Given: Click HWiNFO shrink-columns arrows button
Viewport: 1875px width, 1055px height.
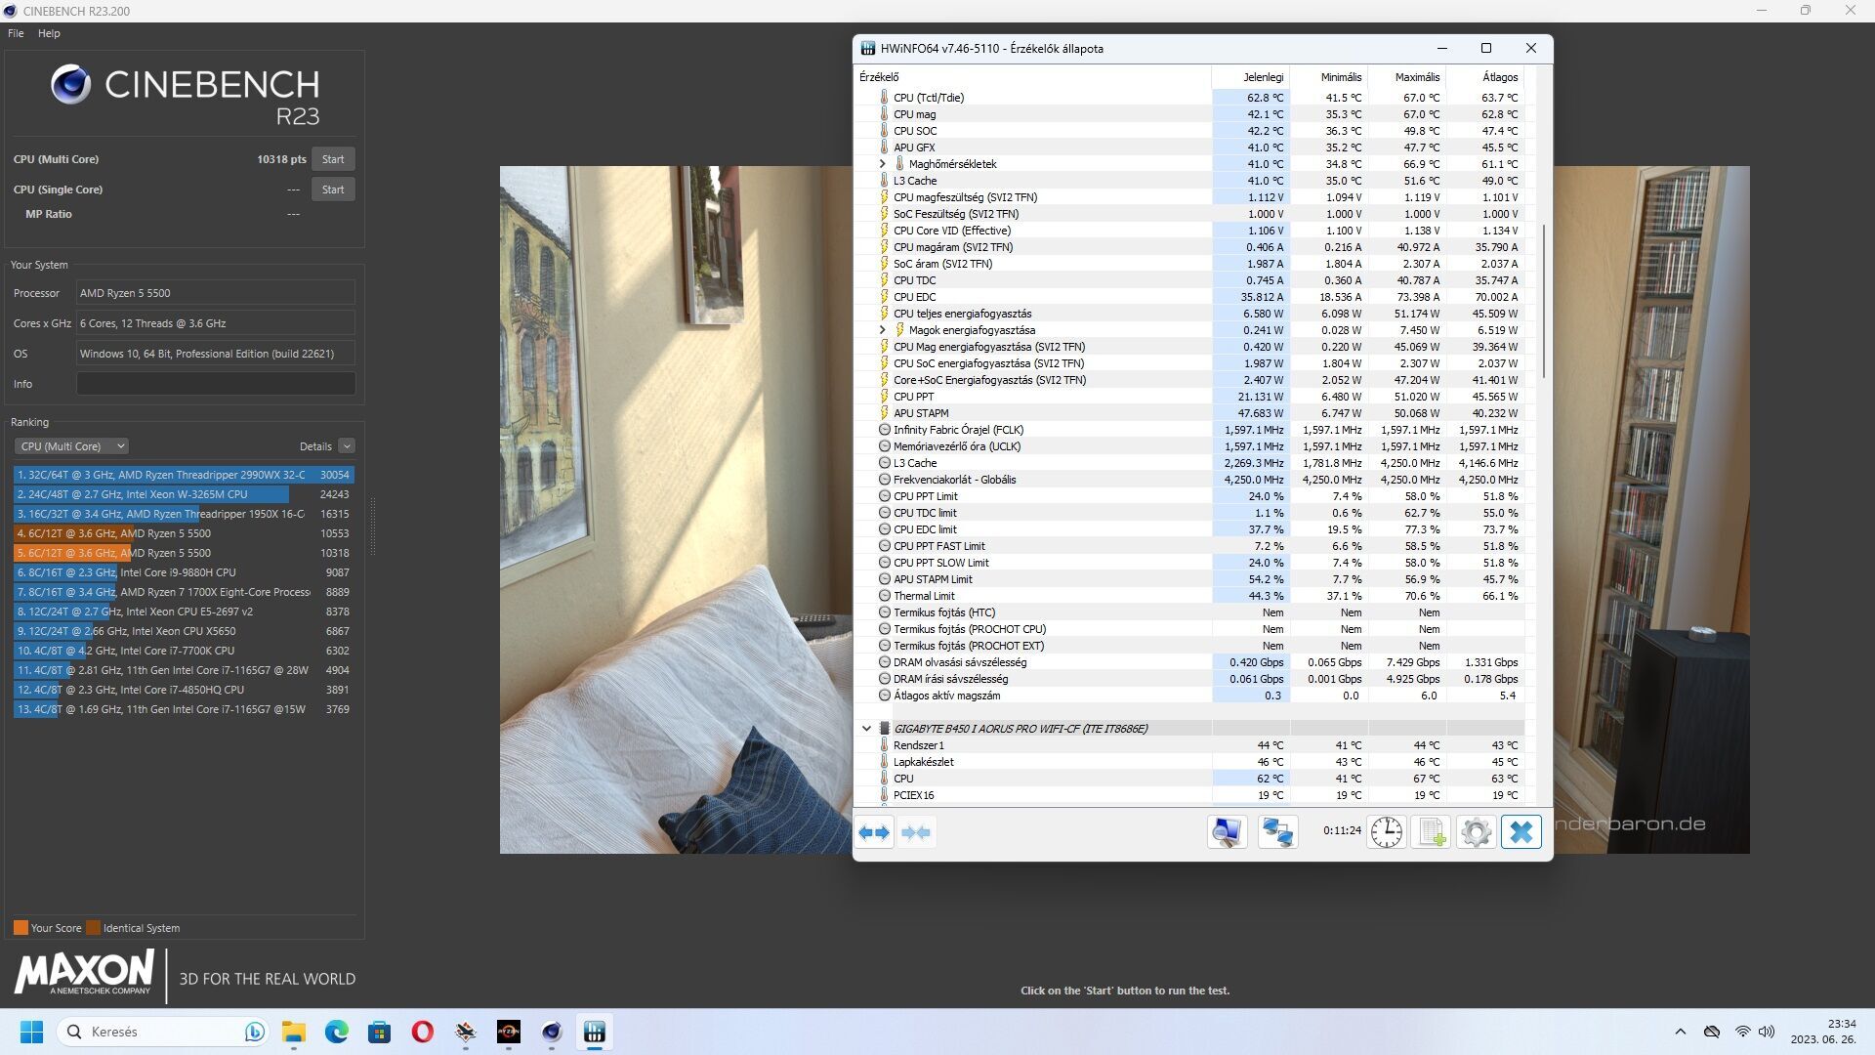Looking at the screenshot, I should [x=916, y=832].
